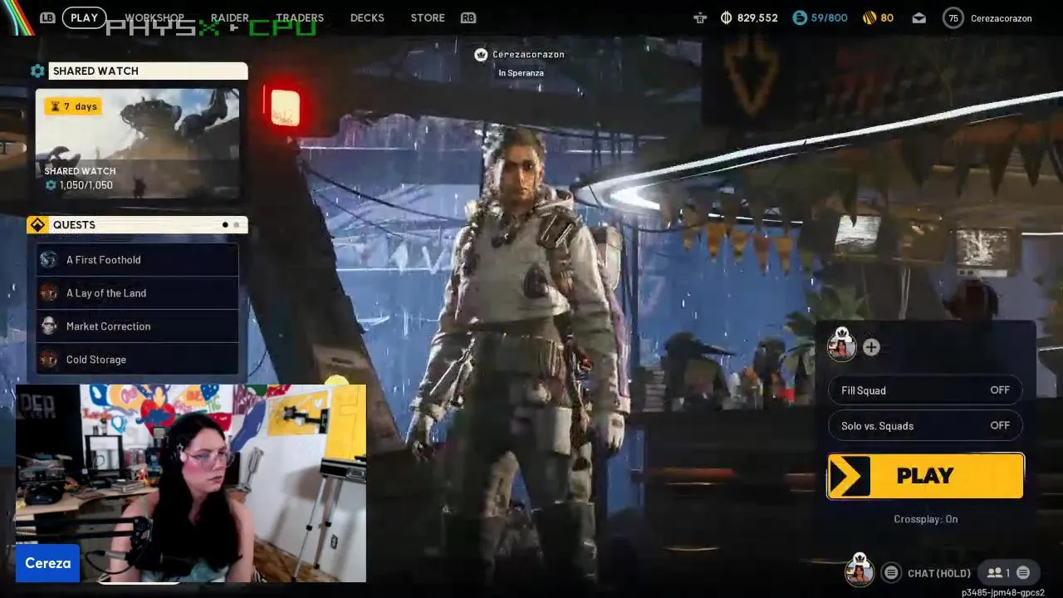1063x598 pixels.
Task: Open the Shared Watch event thumbnail
Action: click(137, 144)
